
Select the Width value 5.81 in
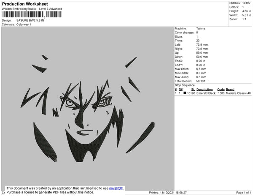[247, 15]
